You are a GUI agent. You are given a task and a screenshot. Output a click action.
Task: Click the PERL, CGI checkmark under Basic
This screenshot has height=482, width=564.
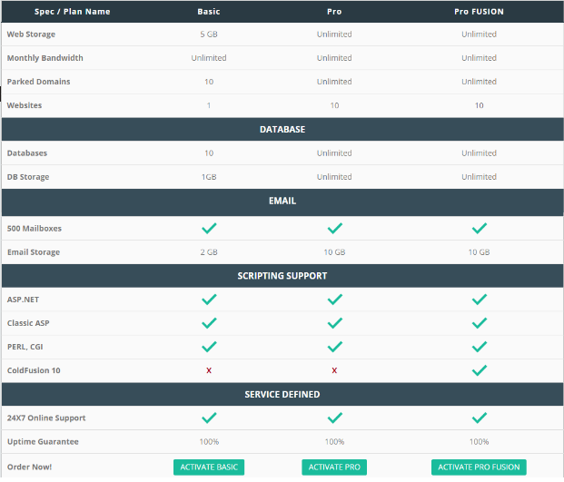click(209, 347)
